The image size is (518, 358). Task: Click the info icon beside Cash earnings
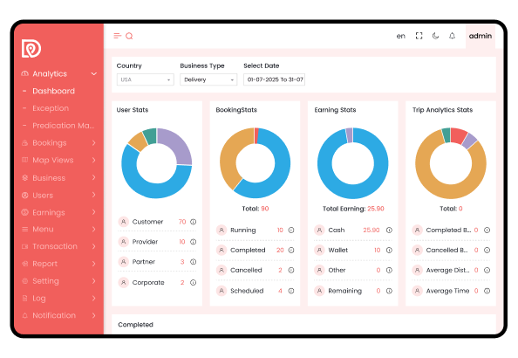(x=389, y=230)
